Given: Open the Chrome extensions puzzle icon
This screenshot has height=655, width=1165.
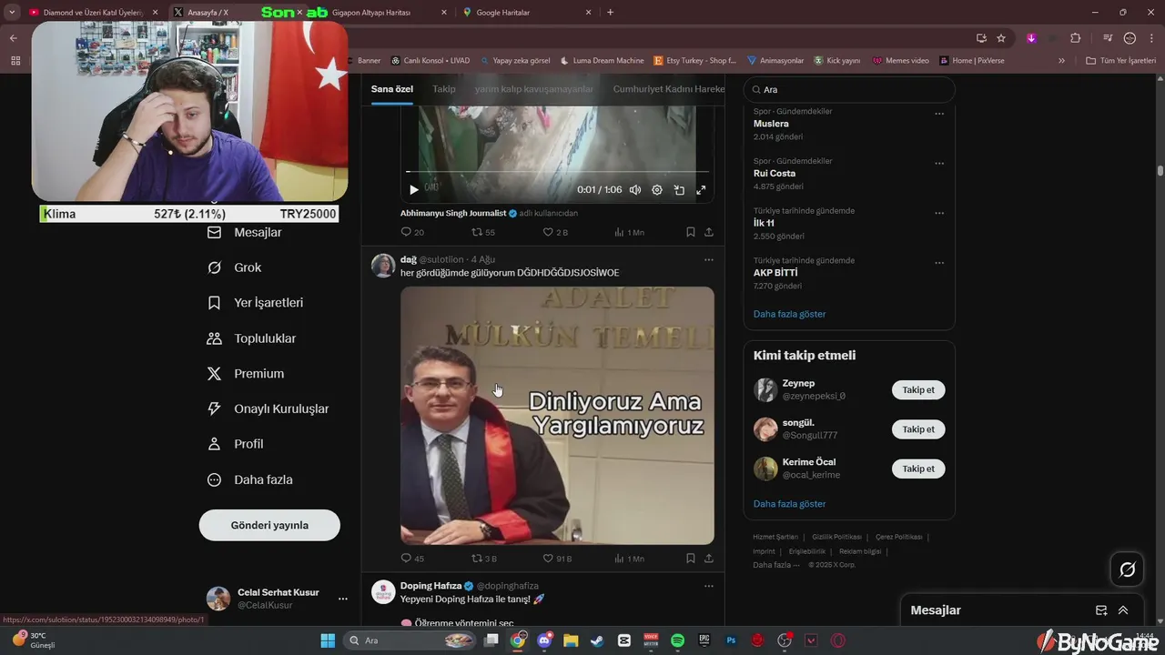Looking at the screenshot, I should pos(1076,38).
